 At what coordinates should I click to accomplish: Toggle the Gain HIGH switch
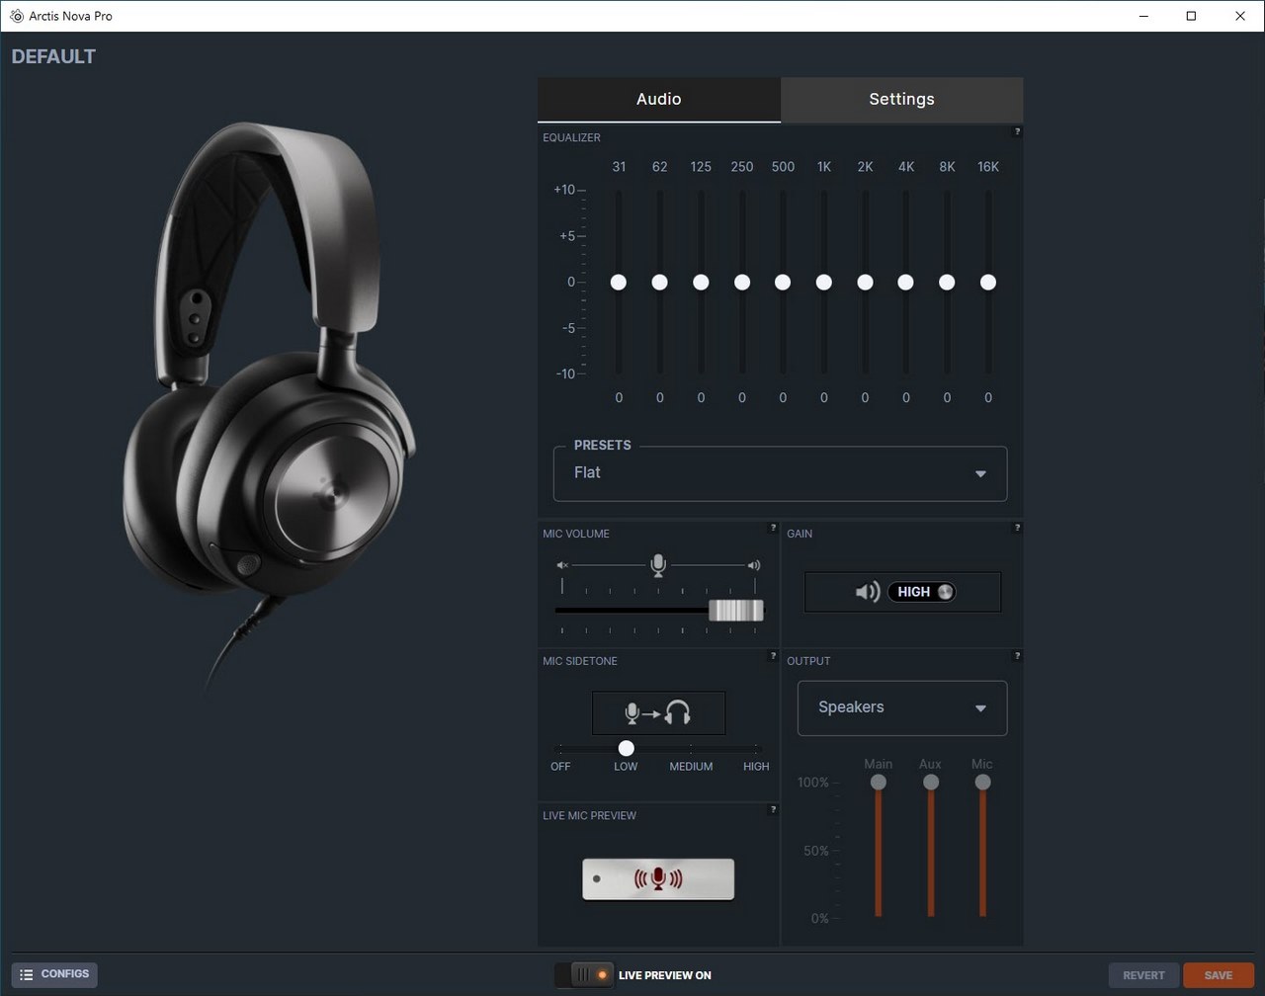(x=921, y=592)
